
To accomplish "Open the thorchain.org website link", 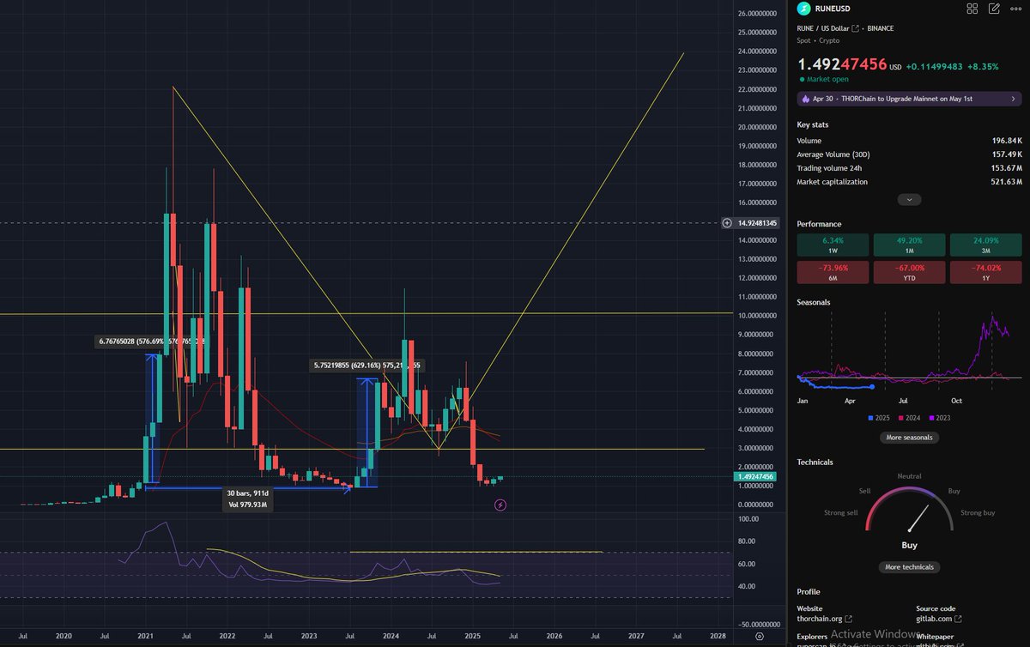I will 820,619.
